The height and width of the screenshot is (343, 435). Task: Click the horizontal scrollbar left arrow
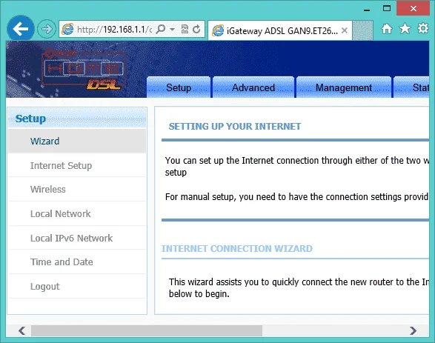tap(21, 330)
